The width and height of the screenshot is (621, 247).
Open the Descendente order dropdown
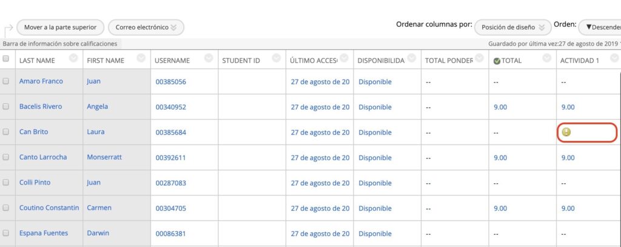600,27
